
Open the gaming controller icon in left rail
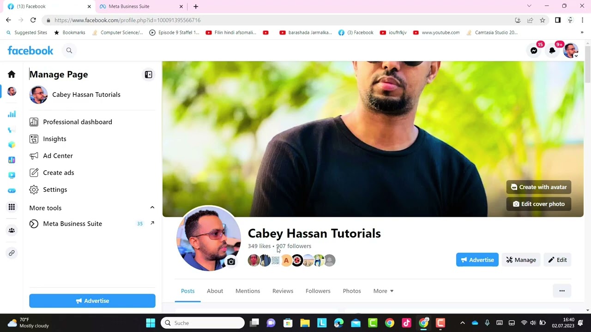click(12, 190)
